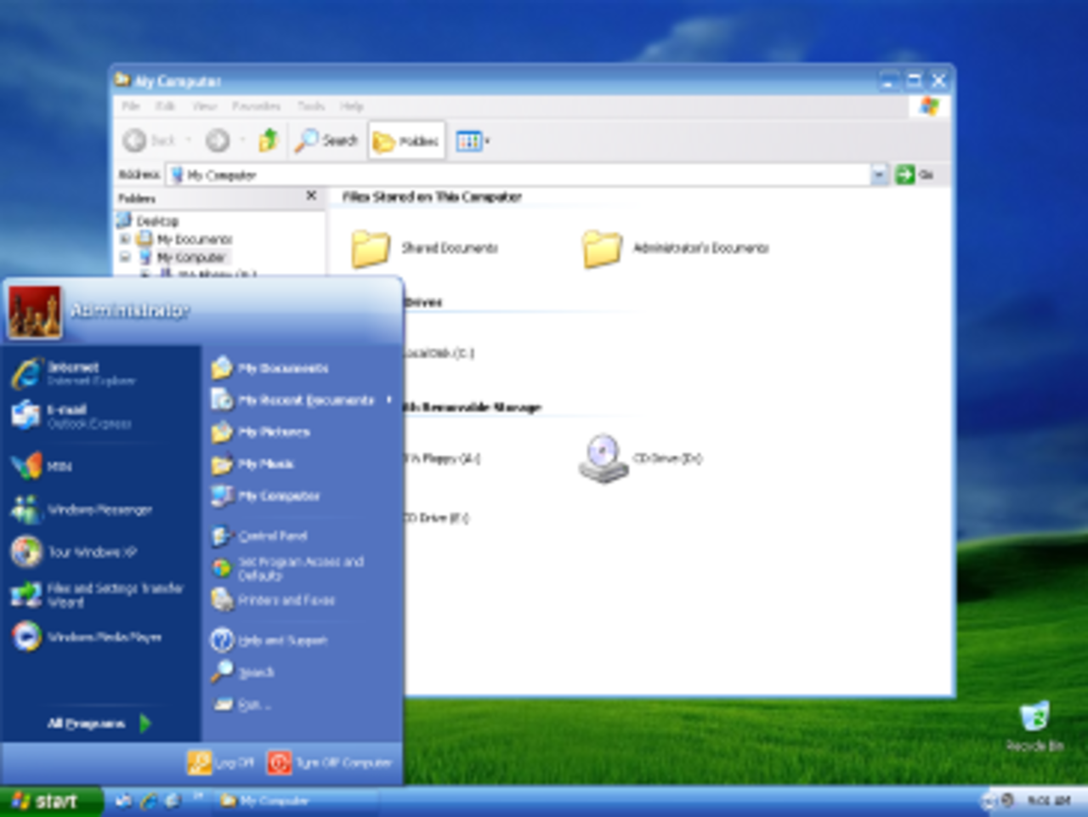Image resolution: width=1088 pixels, height=817 pixels.
Task: Select My Documents in the folder tree
Action: (194, 239)
